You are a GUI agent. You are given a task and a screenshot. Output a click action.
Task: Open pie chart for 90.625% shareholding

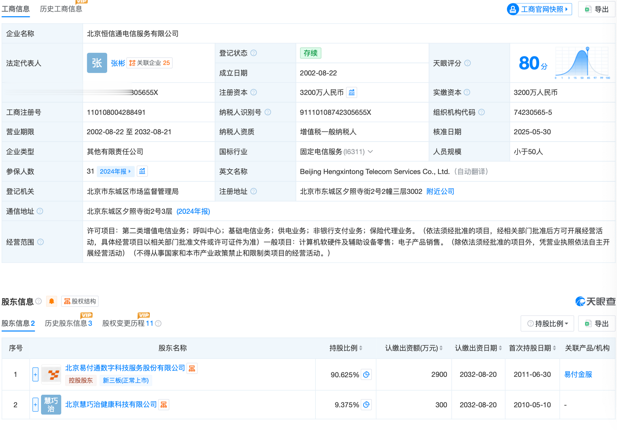(x=366, y=374)
